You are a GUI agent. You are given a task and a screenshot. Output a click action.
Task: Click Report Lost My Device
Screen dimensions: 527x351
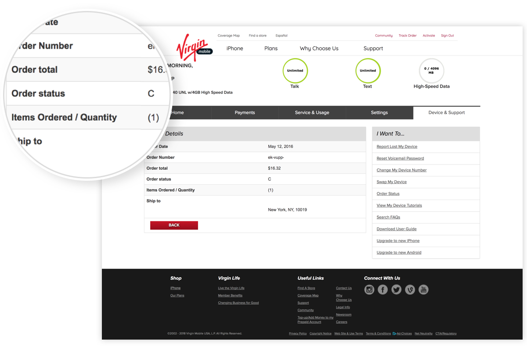click(x=397, y=147)
